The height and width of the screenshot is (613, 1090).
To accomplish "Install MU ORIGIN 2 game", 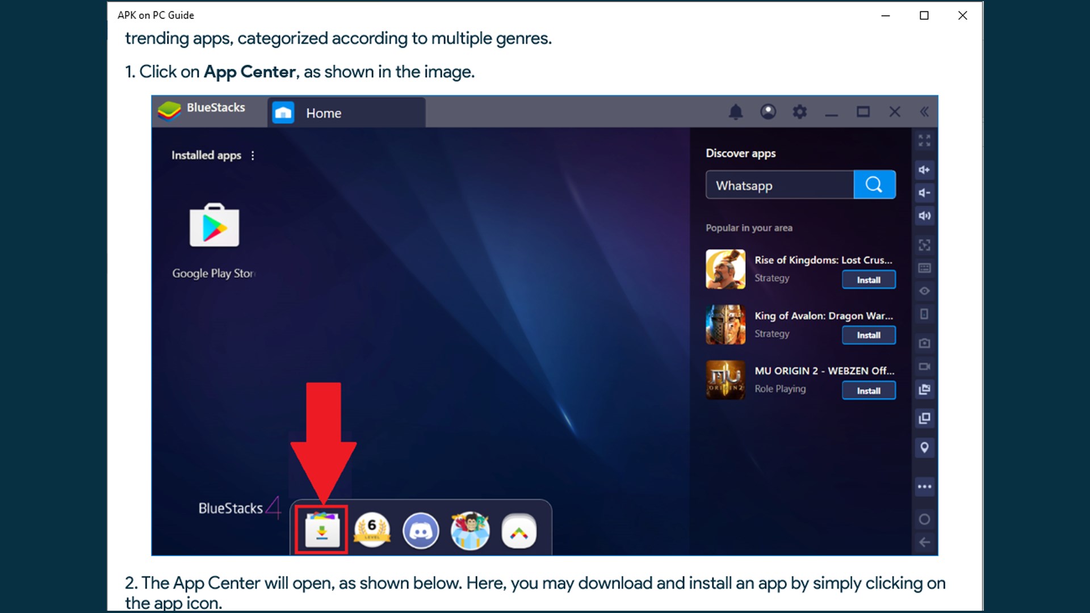I will pyautogui.click(x=868, y=391).
